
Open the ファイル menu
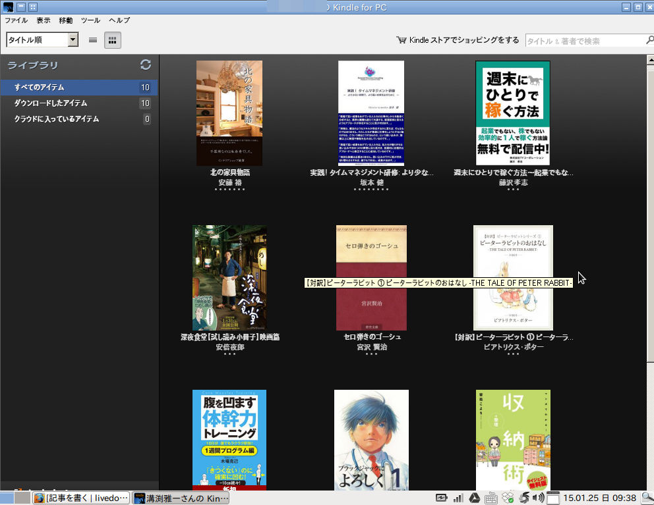click(16, 20)
